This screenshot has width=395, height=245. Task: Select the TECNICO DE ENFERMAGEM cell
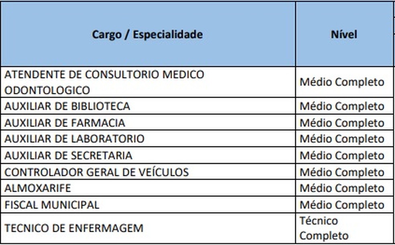(x=74, y=228)
